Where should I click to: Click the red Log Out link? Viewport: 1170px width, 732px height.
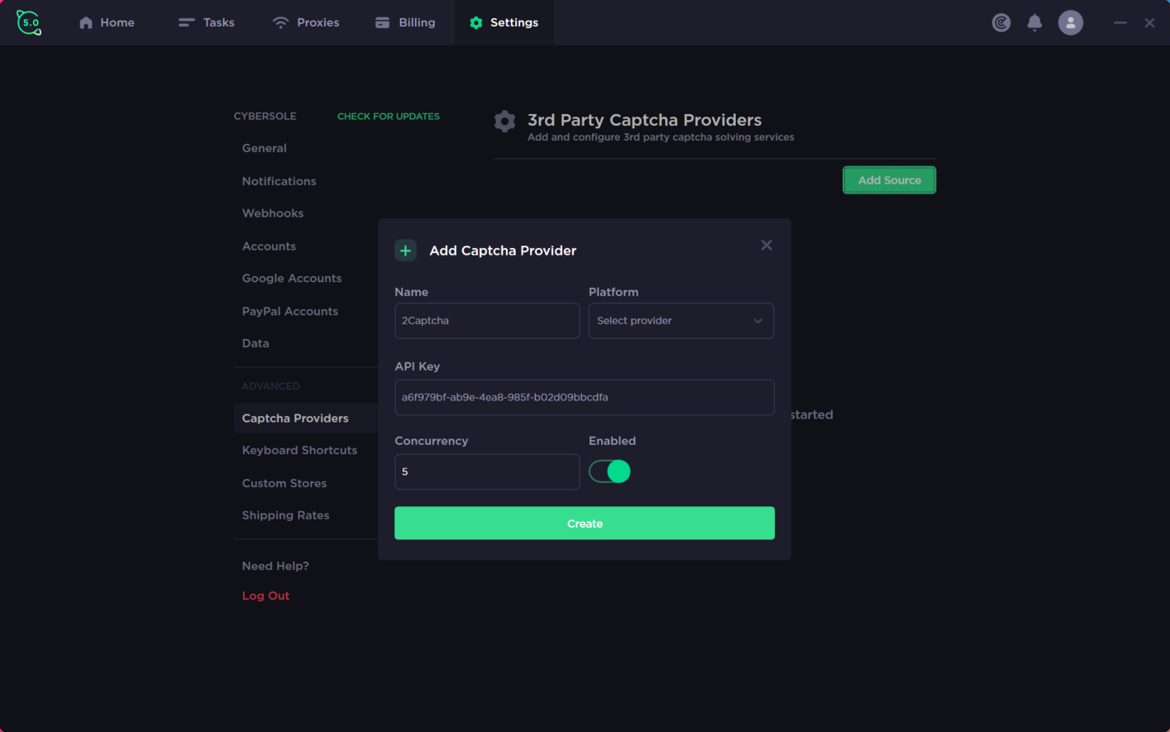click(x=265, y=596)
